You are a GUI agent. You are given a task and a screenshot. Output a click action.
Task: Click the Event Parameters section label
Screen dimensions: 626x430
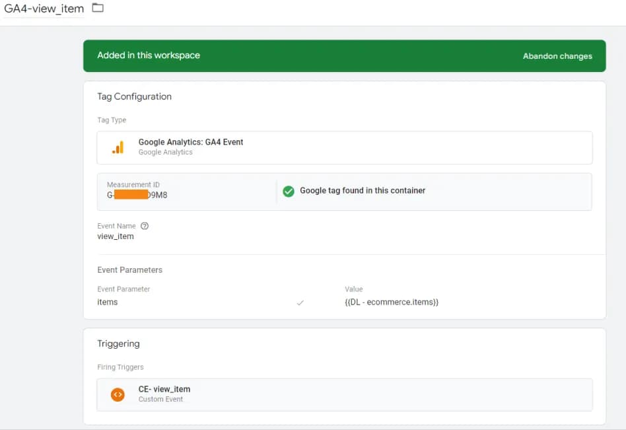[129, 270]
